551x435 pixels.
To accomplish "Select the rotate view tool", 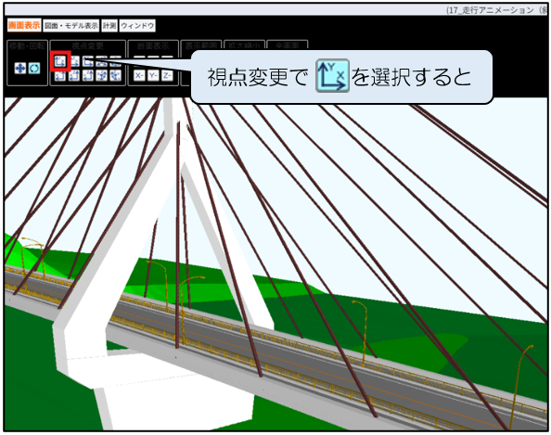I will tap(34, 68).
